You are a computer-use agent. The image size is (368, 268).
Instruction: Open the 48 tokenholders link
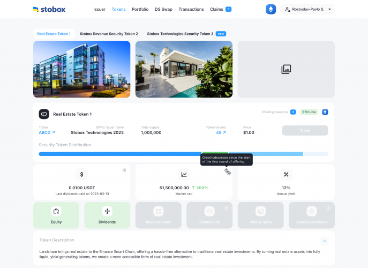coord(221,132)
